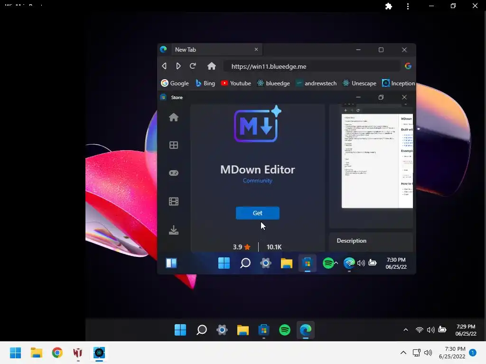This screenshot has height=364, width=486.
Task: Open Settings in the innermost taskbar
Action: (x=266, y=263)
